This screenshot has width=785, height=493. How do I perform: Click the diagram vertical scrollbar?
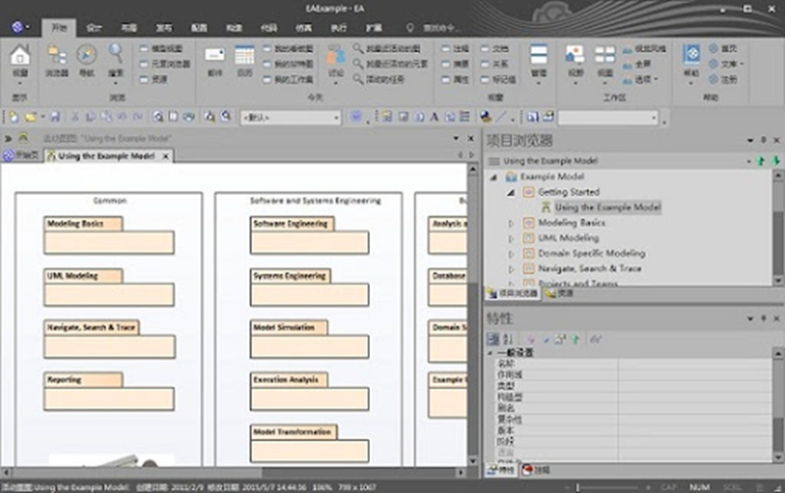click(x=473, y=315)
